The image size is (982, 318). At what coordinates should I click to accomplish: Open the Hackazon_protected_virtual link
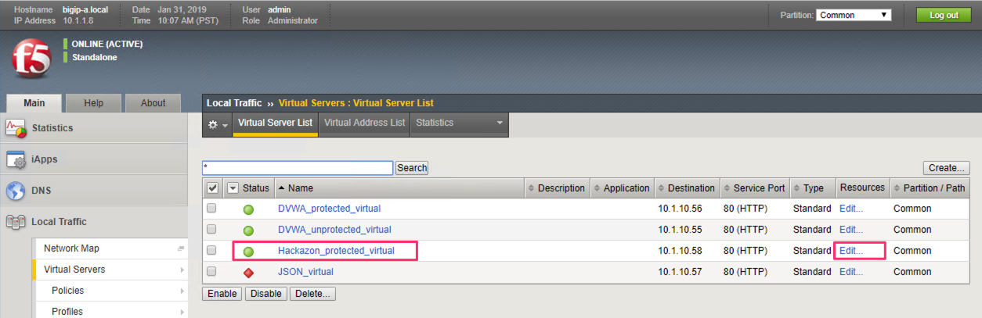(x=336, y=251)
